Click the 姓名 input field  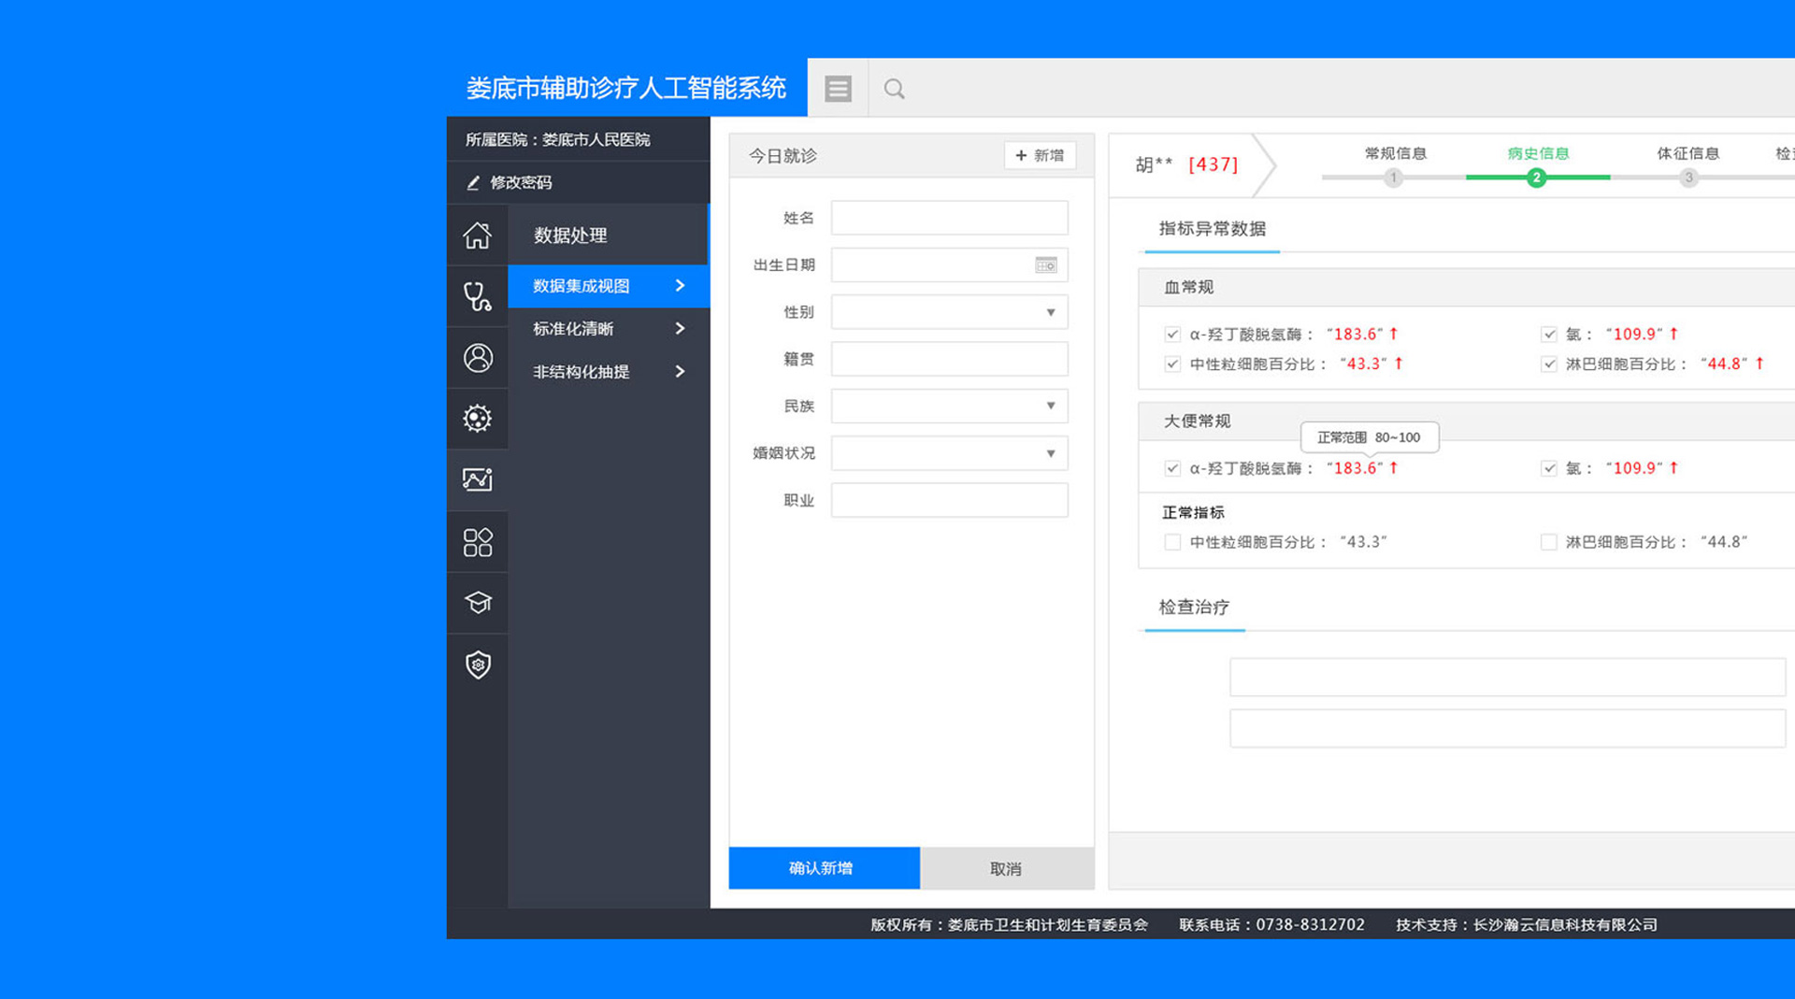[x=949, y=218]
